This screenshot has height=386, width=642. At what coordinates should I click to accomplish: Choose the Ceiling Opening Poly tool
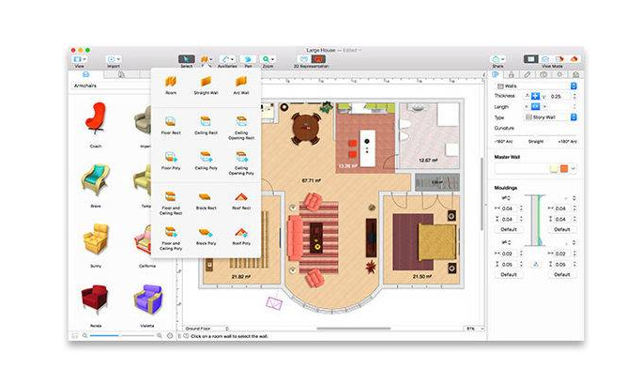click(x=241, y=162)
